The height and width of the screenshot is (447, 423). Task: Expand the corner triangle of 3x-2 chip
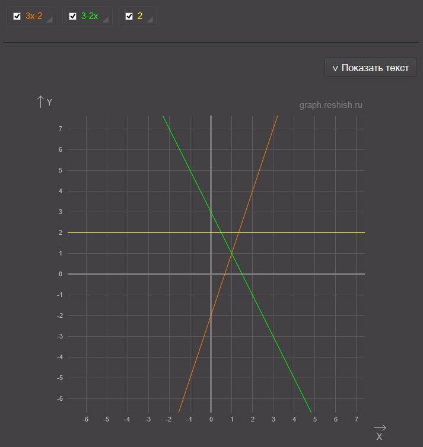coord(50,20)
